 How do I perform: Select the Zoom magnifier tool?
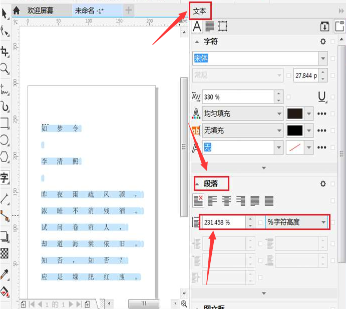(5, 68)
